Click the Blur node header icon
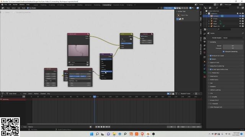The width and height of the screenshot is (245, 137). pyautogui.click(x=111, y=54)
